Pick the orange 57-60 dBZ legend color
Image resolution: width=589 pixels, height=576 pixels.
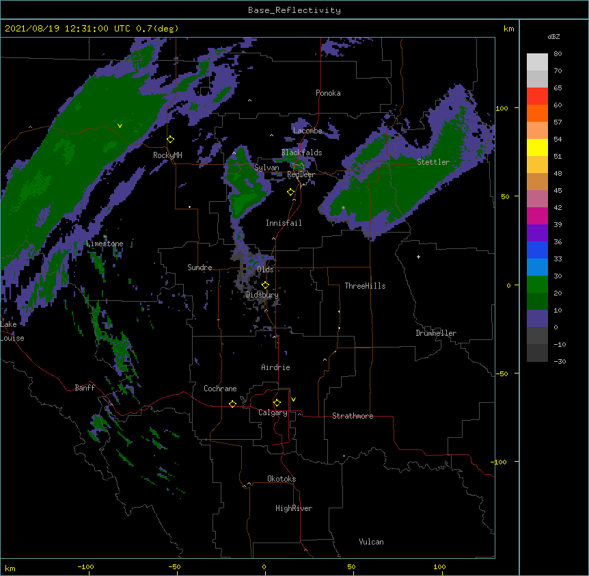537,113
